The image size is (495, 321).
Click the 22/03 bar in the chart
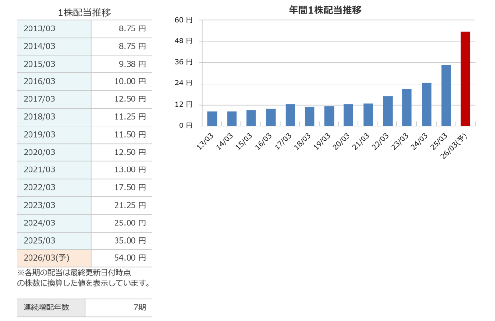(387, 111)
